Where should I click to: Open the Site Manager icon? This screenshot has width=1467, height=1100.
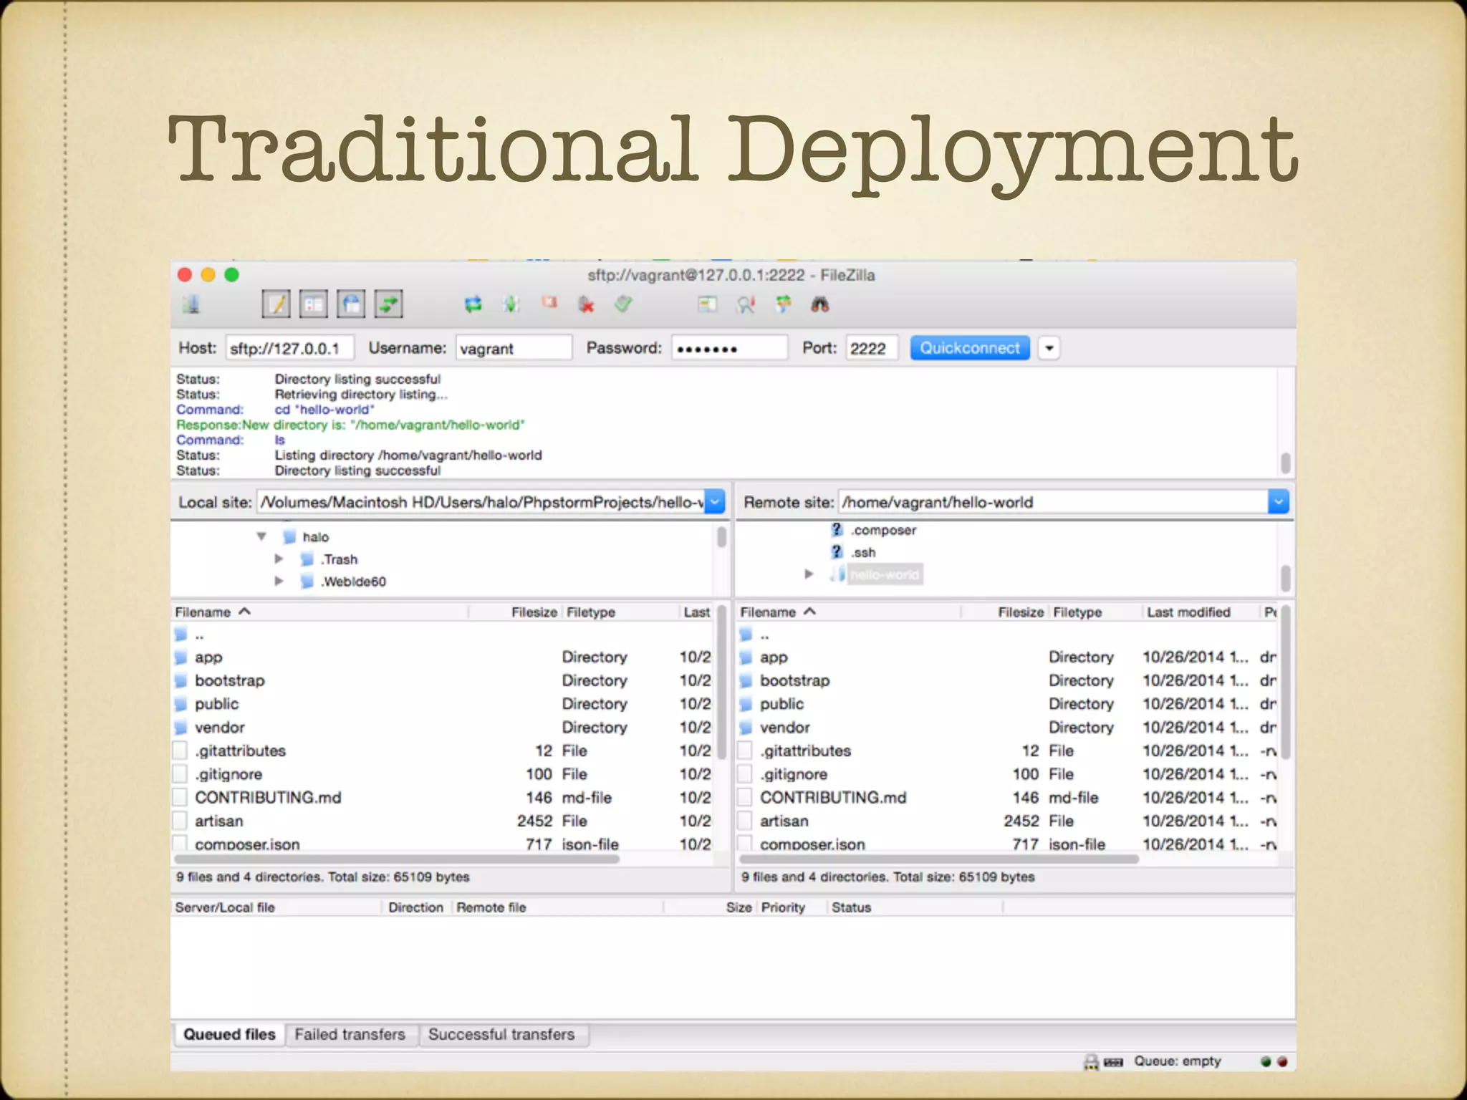(x=191, y=305)
